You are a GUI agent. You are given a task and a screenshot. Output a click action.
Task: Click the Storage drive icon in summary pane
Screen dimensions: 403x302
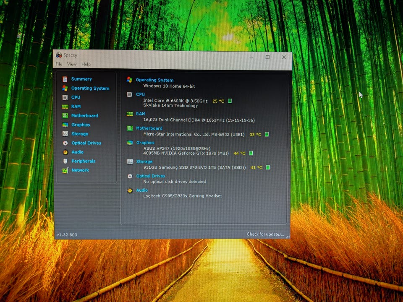point(130,161)
